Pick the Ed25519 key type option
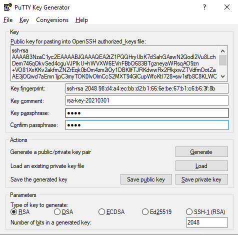Image resolution: width=238 pixels, height=235 pixels. point(156,212)
